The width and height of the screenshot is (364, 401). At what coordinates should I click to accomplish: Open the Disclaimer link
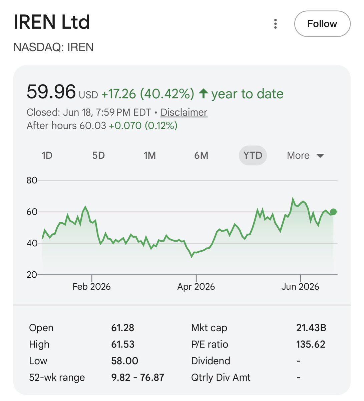coord(184,112)
